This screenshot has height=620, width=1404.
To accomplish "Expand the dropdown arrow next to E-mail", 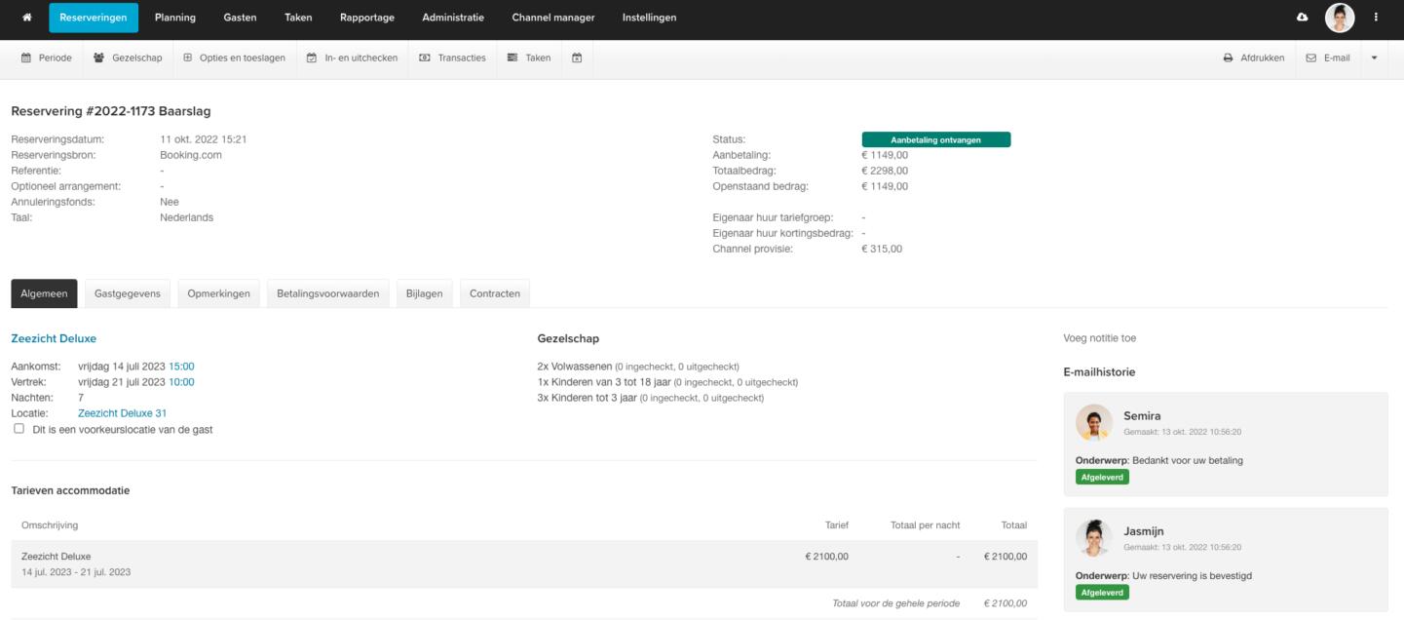I will 1375,58.
